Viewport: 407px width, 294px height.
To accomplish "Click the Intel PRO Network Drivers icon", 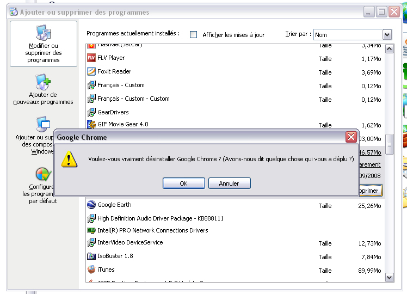I will point(91,230).
